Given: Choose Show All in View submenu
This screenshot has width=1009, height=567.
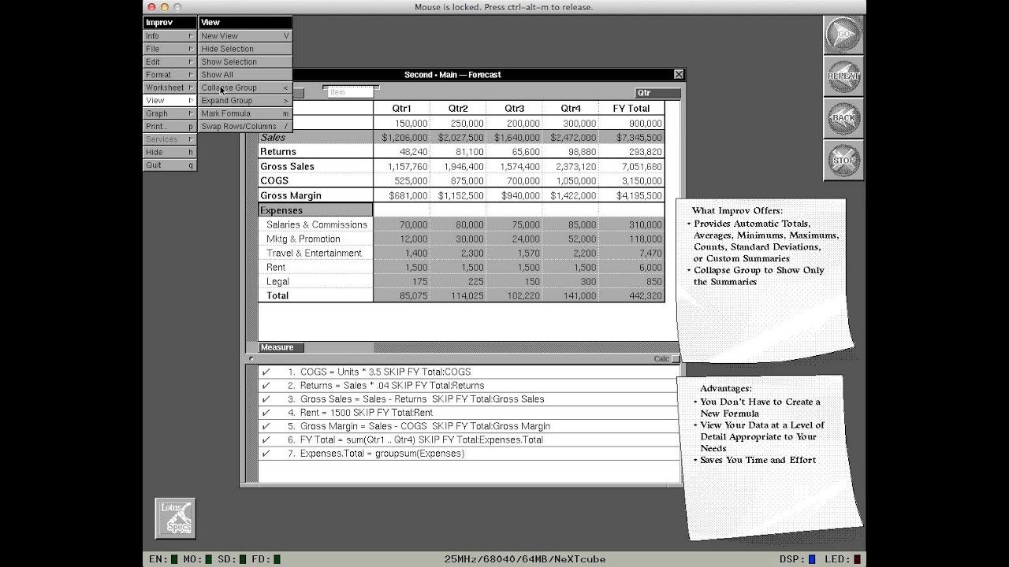Looking at the screenshot, I should pyautogui.click(x=245, y=75).
